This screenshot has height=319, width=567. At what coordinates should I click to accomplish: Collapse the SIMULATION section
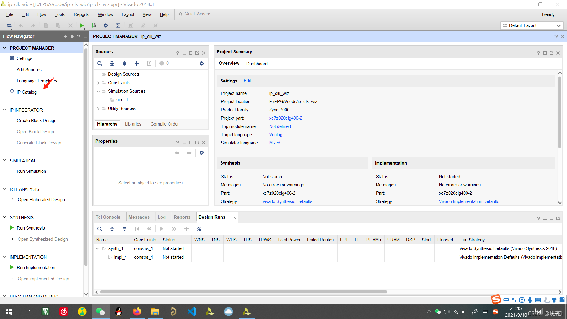coord(4,161)
